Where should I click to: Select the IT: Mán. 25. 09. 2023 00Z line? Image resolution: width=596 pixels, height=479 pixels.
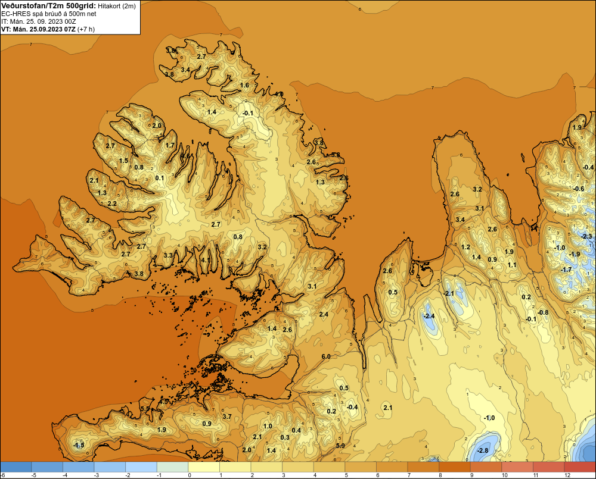click(38, 21)
